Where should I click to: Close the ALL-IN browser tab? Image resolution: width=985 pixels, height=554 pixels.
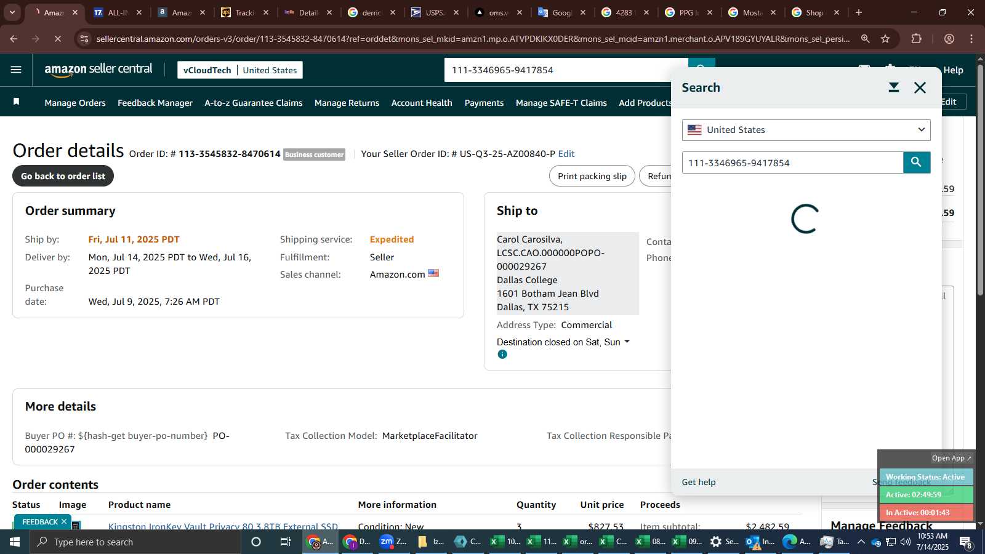tap(139, 12)
